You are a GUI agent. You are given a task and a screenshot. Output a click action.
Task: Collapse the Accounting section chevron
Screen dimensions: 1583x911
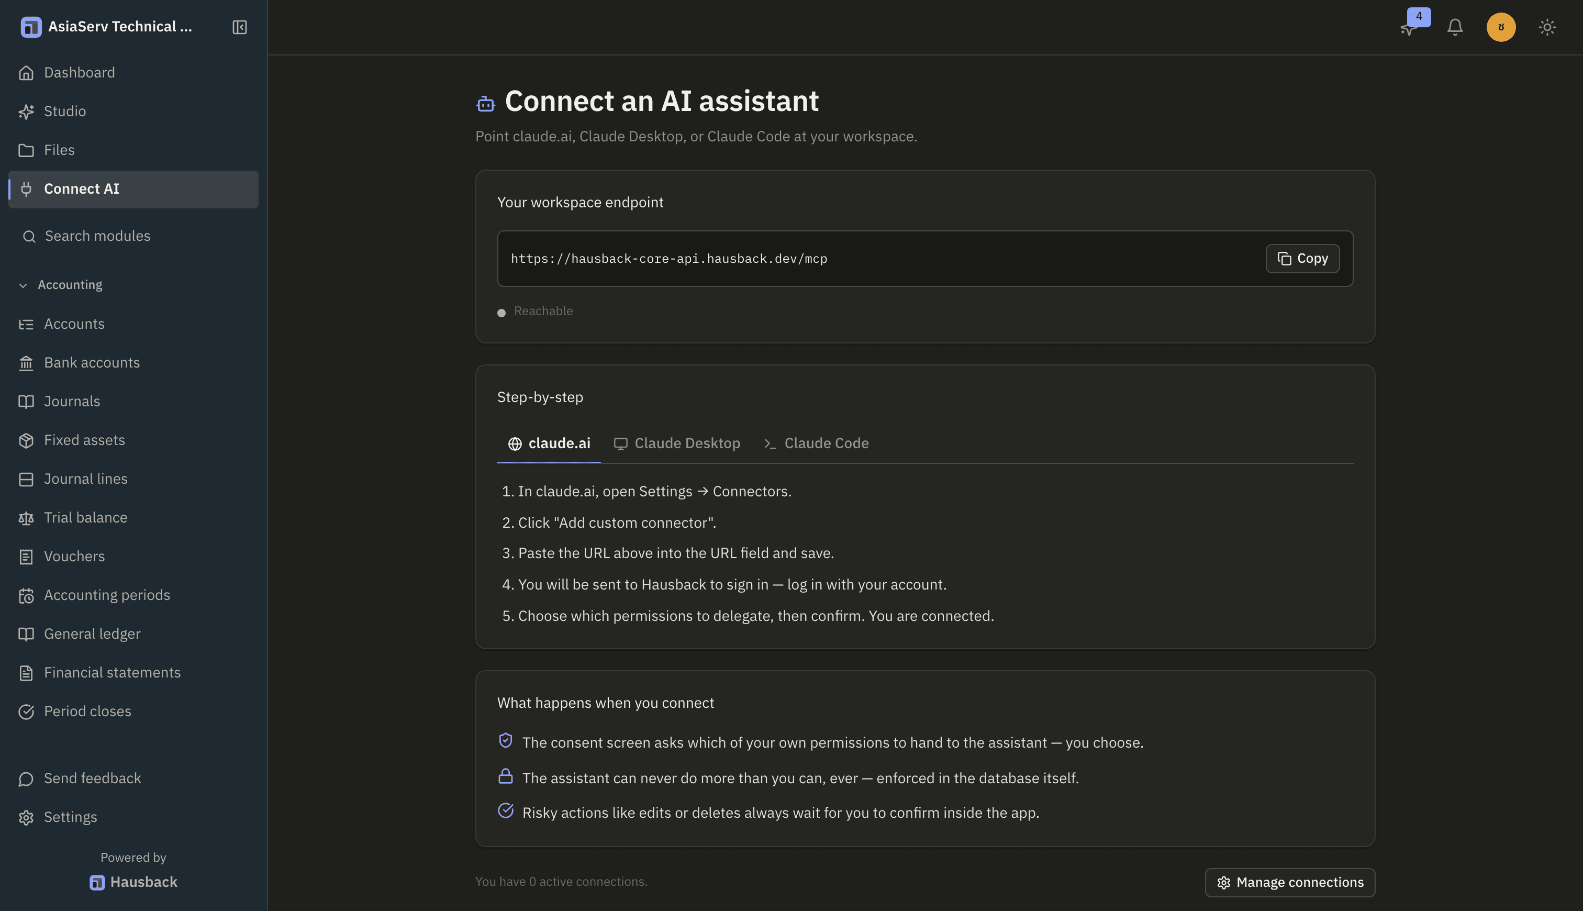23,285
